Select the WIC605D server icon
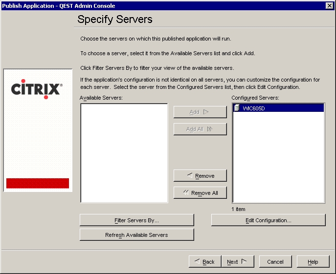 click(x=237, y=108)
